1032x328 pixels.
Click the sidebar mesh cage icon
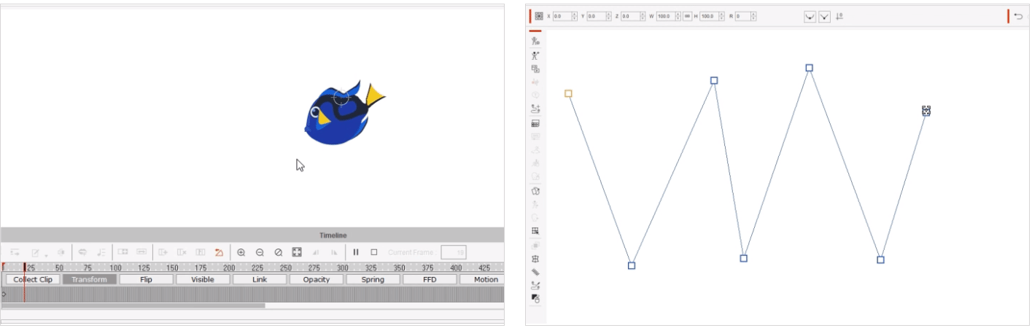[535, 259]
